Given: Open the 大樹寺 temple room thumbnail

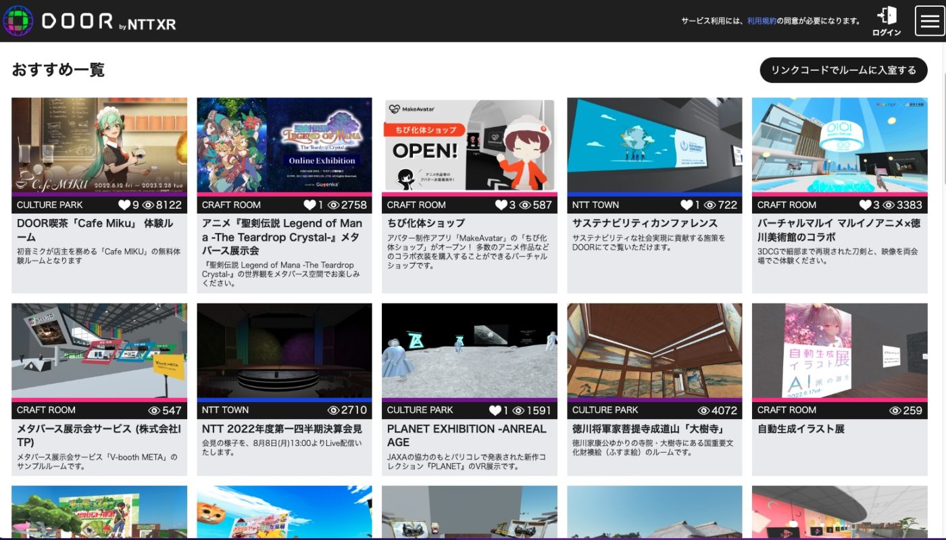Looking at the screenshot, I should (655, 351).
